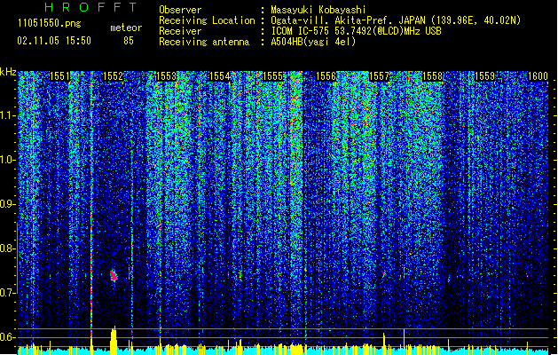Click the 1559 time marker
This screenshot has height=355, width=558.
pyautogui.click(x=485, y=76)
